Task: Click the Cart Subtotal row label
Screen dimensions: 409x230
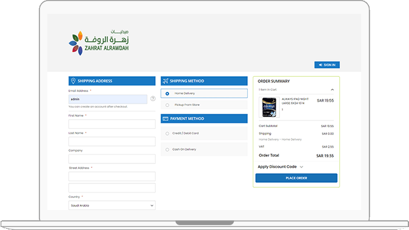Action: (268, 126)
